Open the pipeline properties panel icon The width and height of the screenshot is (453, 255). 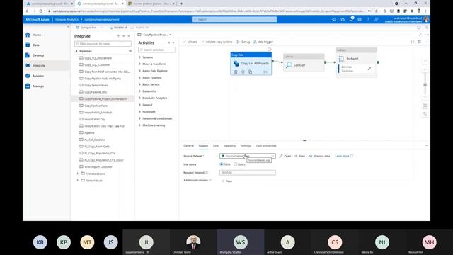tap(420, 42)
